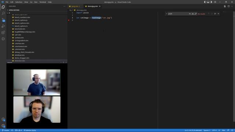Open colortest.nim in explorer

coord(19,49)
